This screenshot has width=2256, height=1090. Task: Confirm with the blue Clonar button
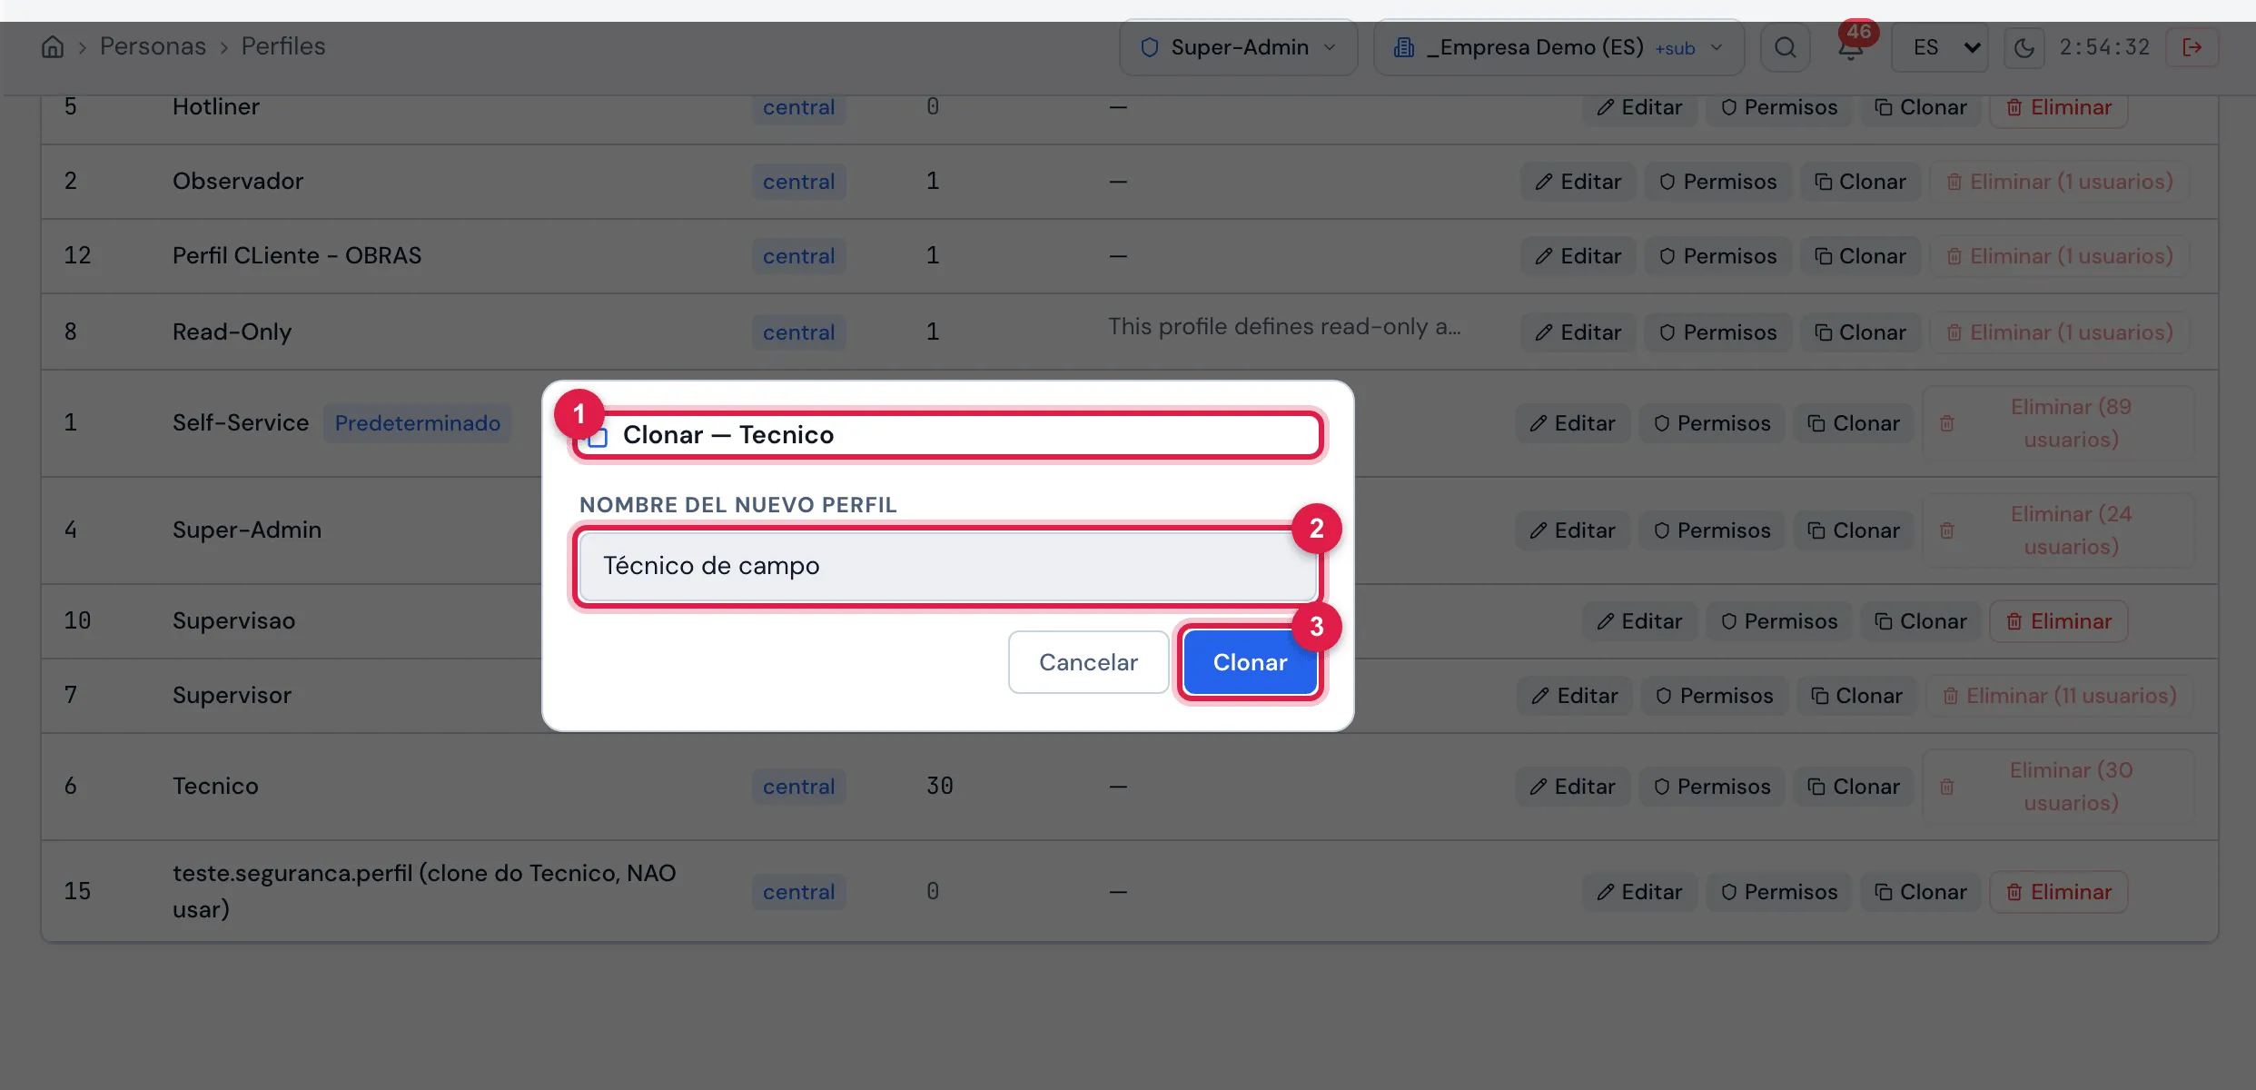(x=1251, y=663)
